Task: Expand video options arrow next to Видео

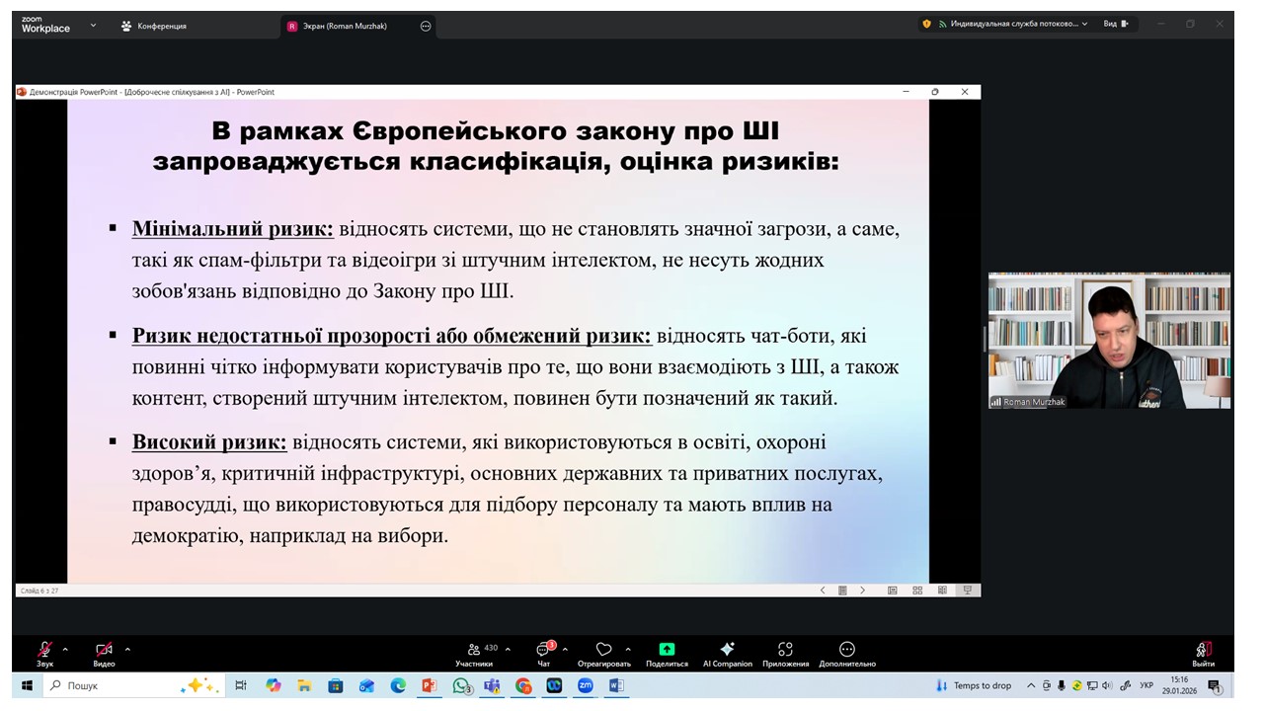Action: pyautogui.click(x=127, y=649)
